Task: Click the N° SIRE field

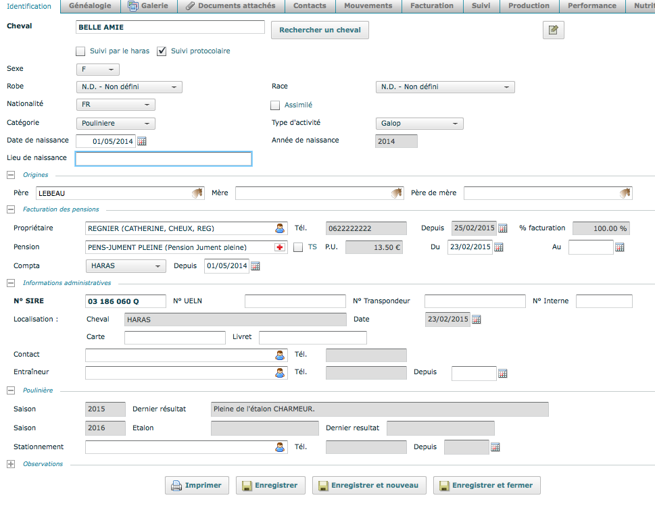Action: (125, 301)
